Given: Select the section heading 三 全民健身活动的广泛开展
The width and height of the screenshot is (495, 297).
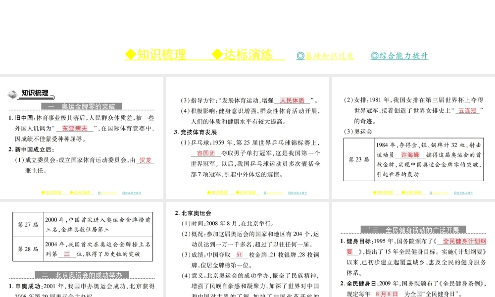Looking at the screenshot, I should pyautogui.click(x=413, y=230).
